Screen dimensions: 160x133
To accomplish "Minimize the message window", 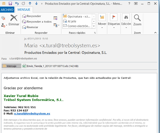I will pos(142,4).
